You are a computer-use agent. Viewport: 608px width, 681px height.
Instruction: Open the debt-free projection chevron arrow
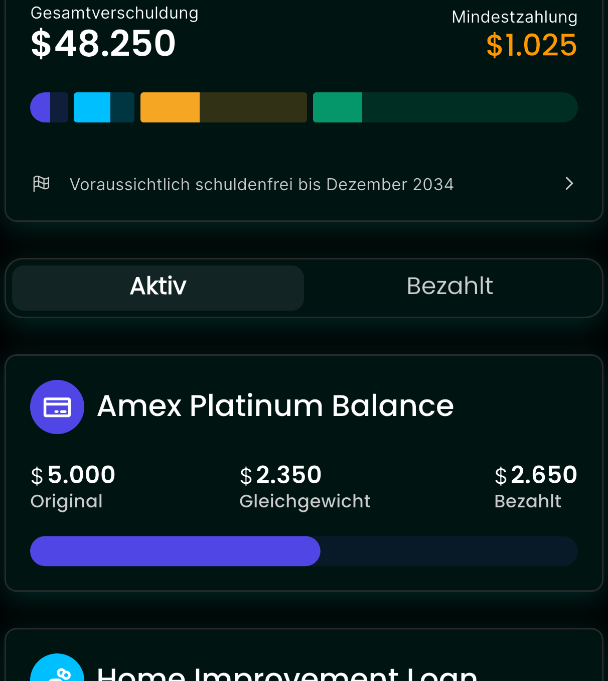[569, 184]
